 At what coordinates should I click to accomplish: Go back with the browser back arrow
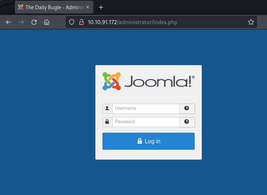[9, 22]
